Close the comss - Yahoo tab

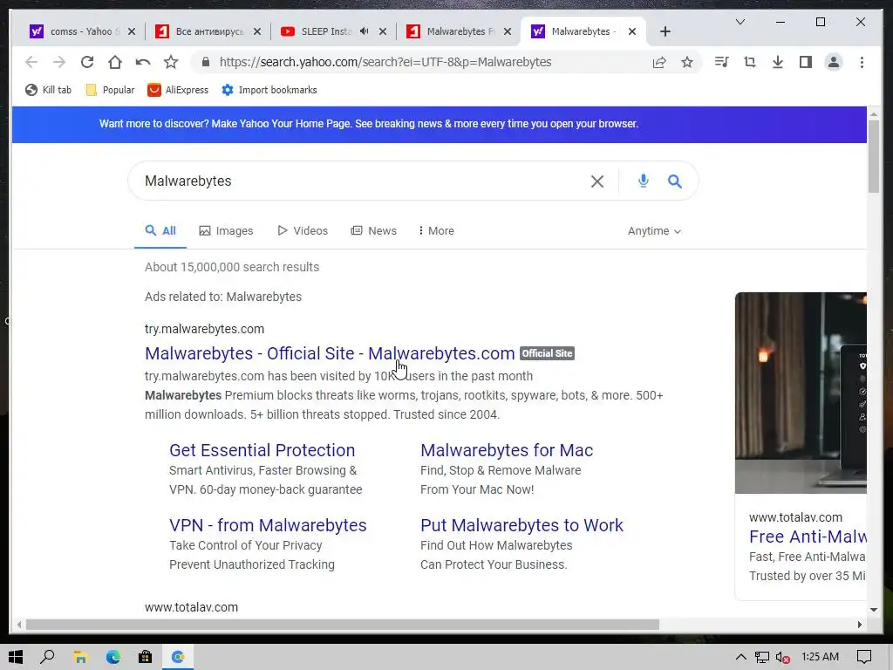(132, 31)
